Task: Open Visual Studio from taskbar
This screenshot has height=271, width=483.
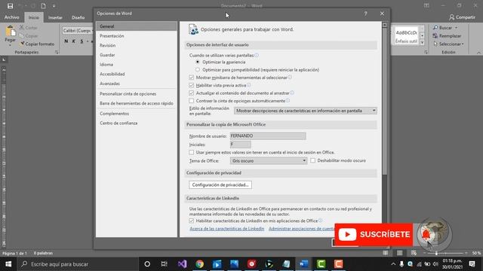Action: tap(182, 264)
